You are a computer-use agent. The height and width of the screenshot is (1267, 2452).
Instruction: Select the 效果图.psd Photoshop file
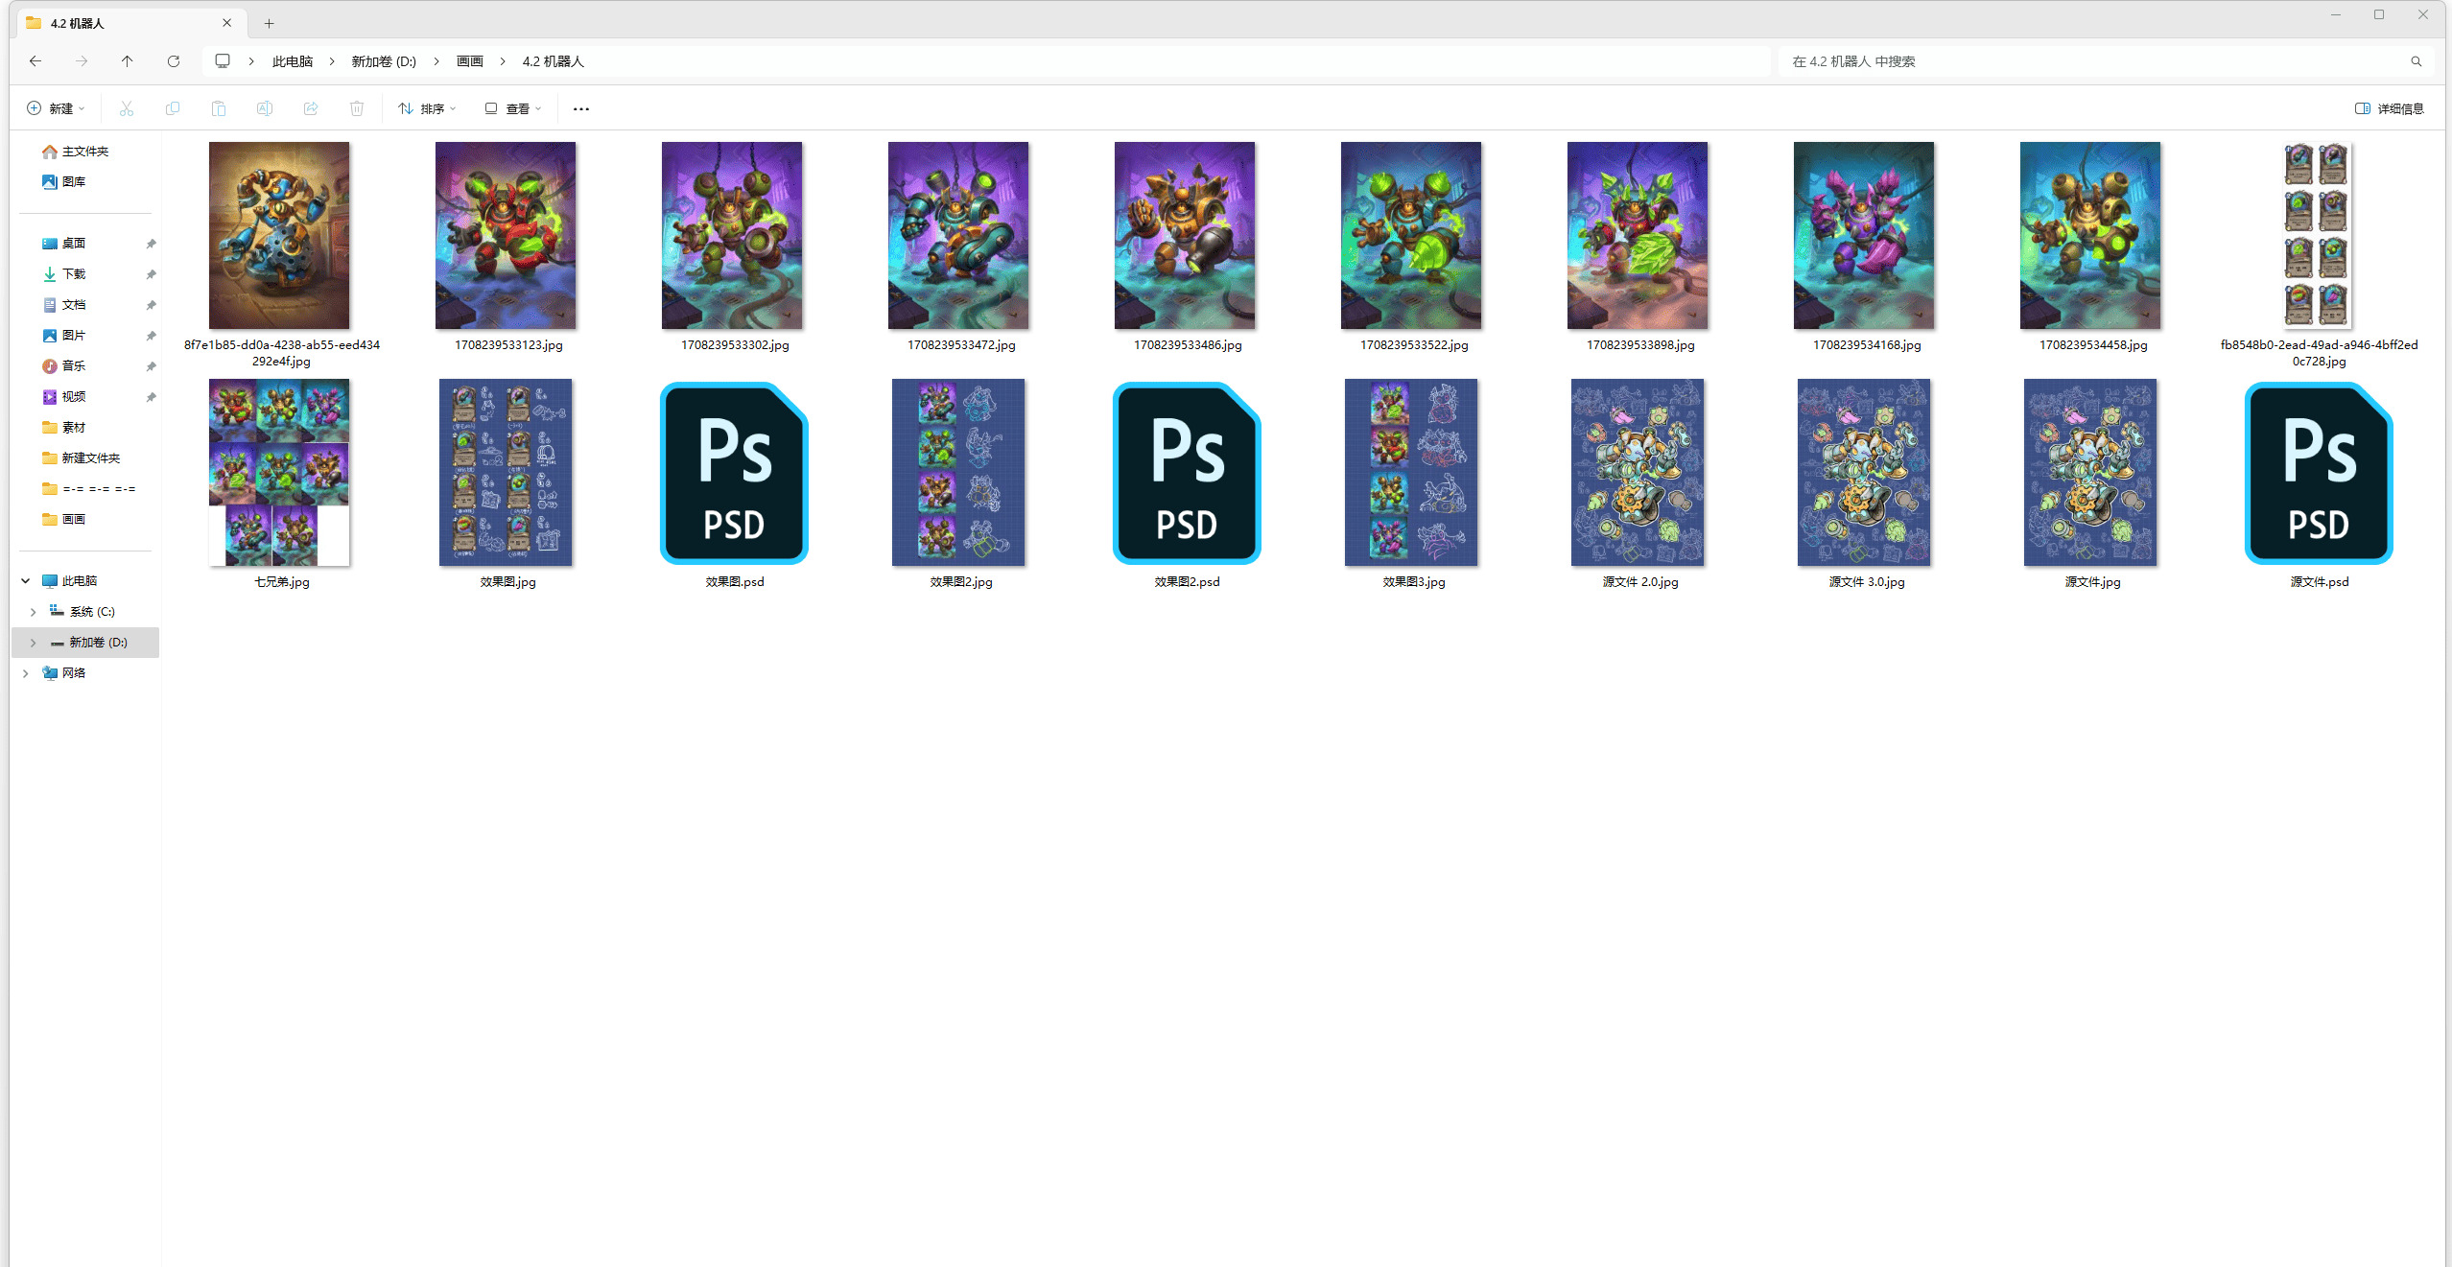(x=734, y=473)
